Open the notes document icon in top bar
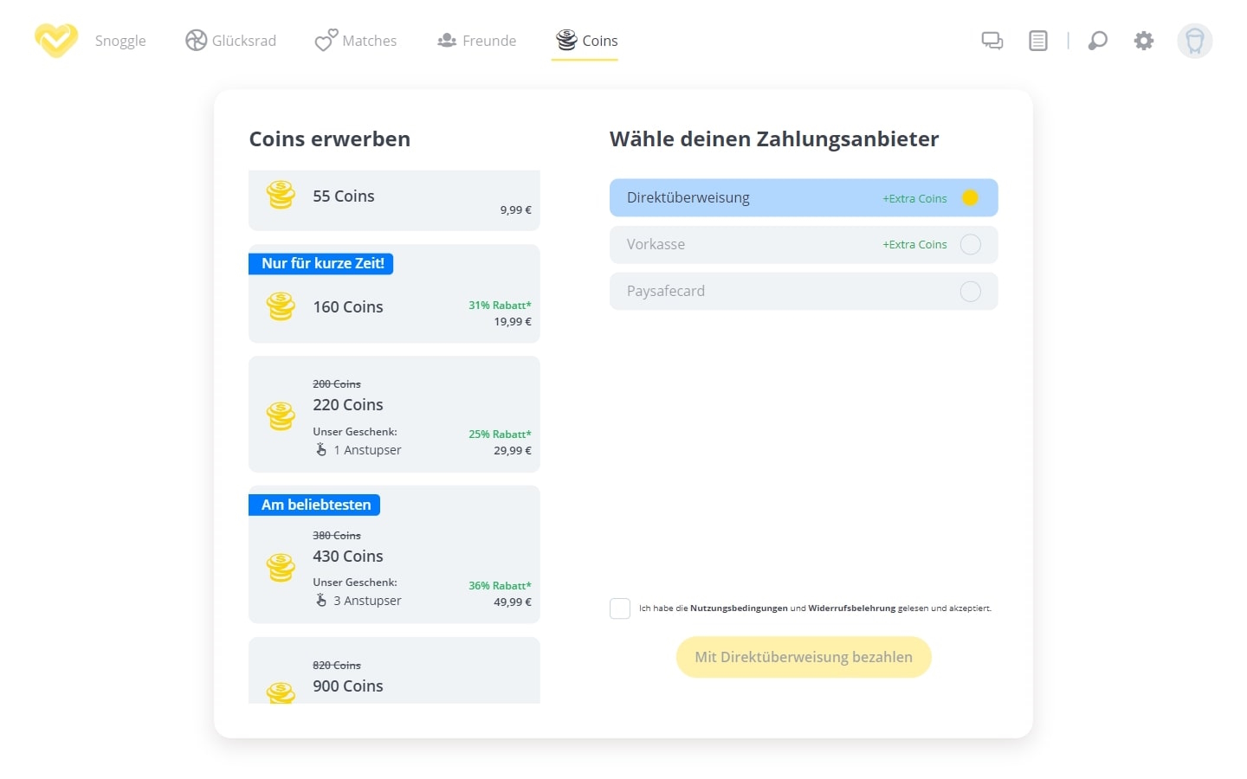 point(1037,41)
